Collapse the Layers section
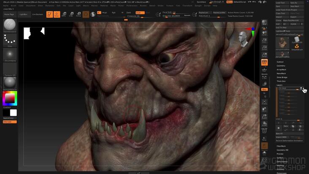 279,85
